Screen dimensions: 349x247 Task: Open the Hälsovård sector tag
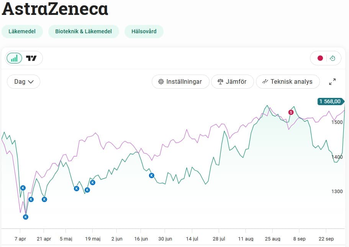pyautogui.click(x=144, y=31)
